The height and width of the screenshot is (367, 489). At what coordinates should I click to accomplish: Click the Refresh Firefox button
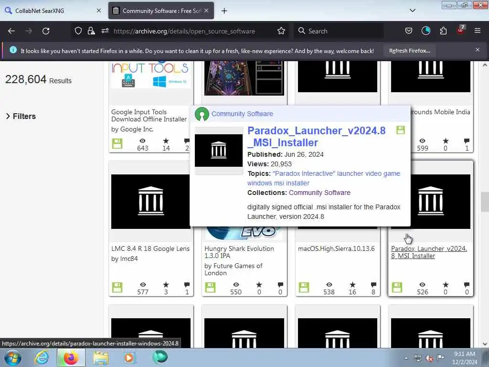pos(409,51)
